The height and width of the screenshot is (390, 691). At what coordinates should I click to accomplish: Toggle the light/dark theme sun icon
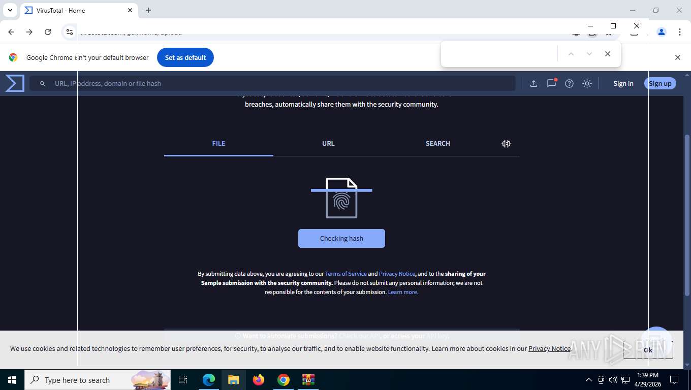[x=587, y=84]
